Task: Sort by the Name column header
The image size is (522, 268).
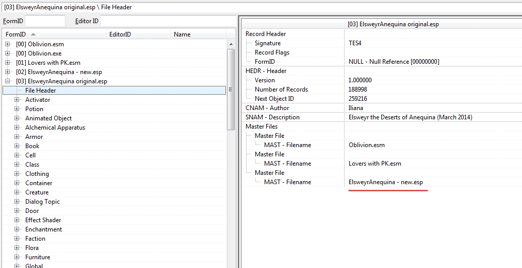Action: (x=199, y=34)
